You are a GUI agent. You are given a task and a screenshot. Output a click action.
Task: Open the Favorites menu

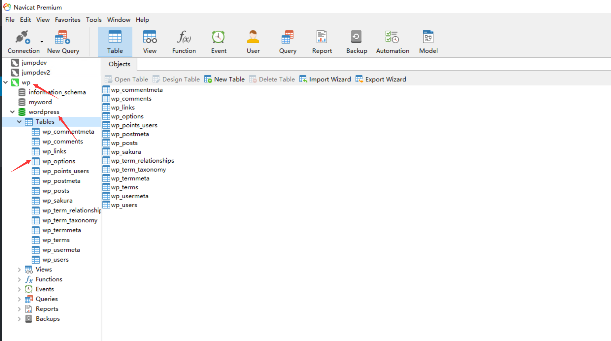(x=68, y=20)
